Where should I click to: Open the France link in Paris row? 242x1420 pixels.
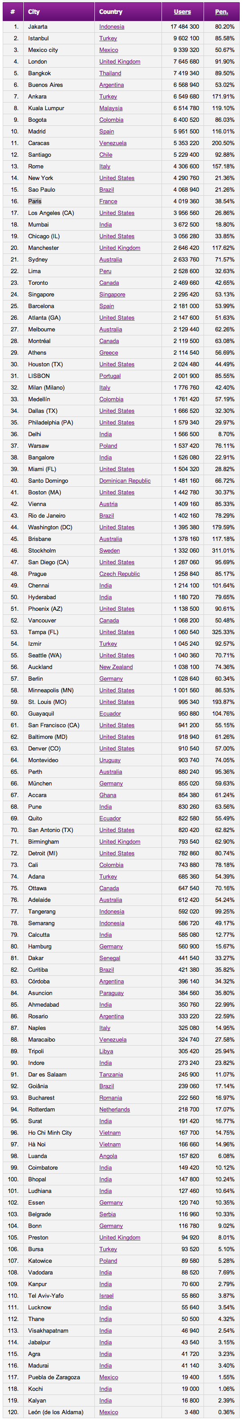tap(108, 201)
